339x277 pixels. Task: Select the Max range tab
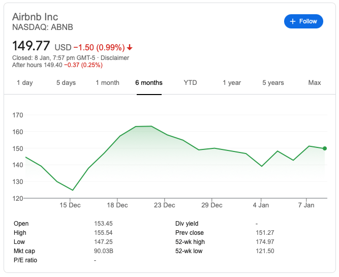click(x=315, y=83)
